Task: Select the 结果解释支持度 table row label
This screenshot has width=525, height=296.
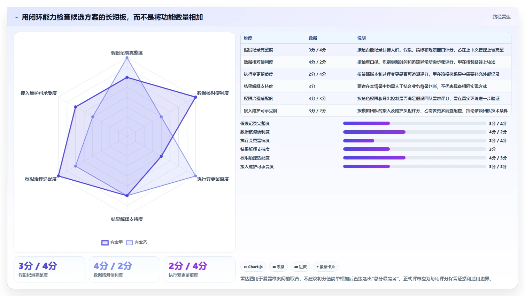Action: coord(258,87)
